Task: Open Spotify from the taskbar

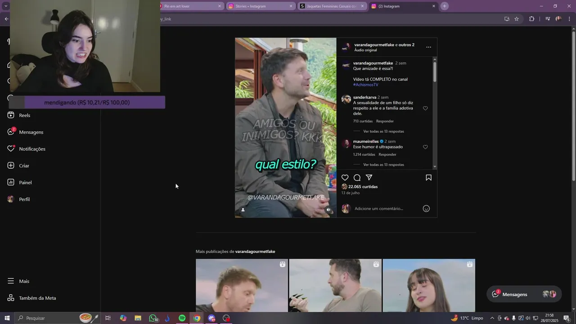Action: (x=182, y=318)
